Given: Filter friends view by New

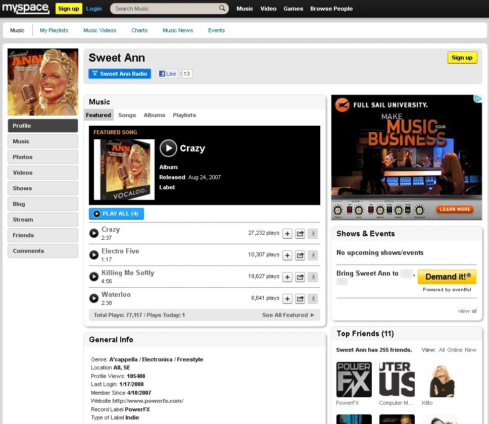Looking at the screenshot, I should [470, 350].
